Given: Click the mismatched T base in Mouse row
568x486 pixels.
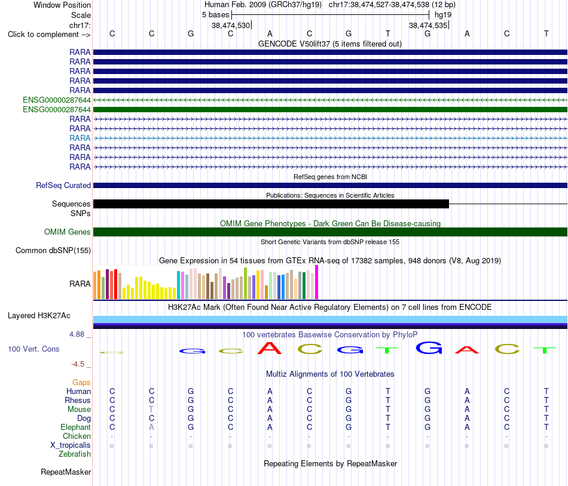Looking at the screenshot, I should [151, 410].
